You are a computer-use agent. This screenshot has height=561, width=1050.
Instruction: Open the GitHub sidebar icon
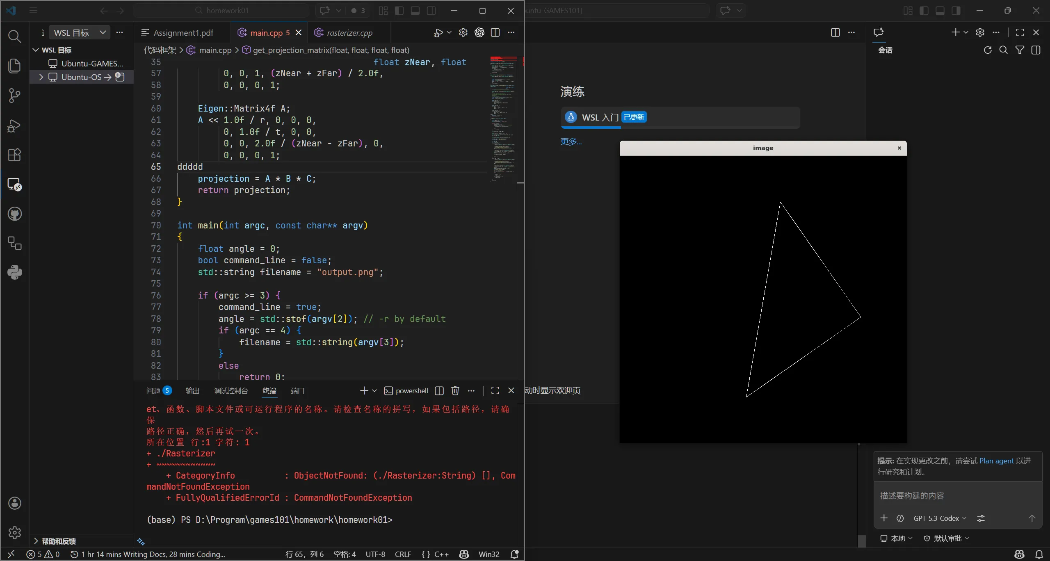[x=14, y=214]
